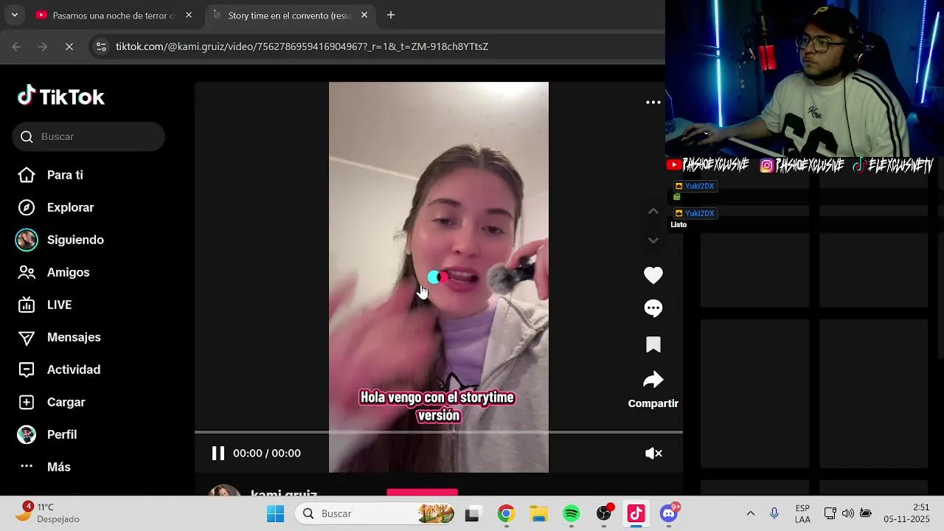
Task: Show hidden system tray icons
Action: tap(751, 513)
